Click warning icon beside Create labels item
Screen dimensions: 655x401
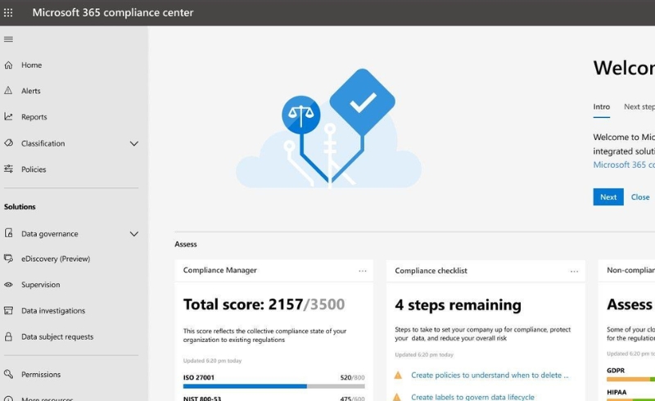397,397
